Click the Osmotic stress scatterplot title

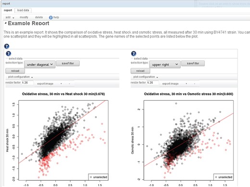click(188, 94)
